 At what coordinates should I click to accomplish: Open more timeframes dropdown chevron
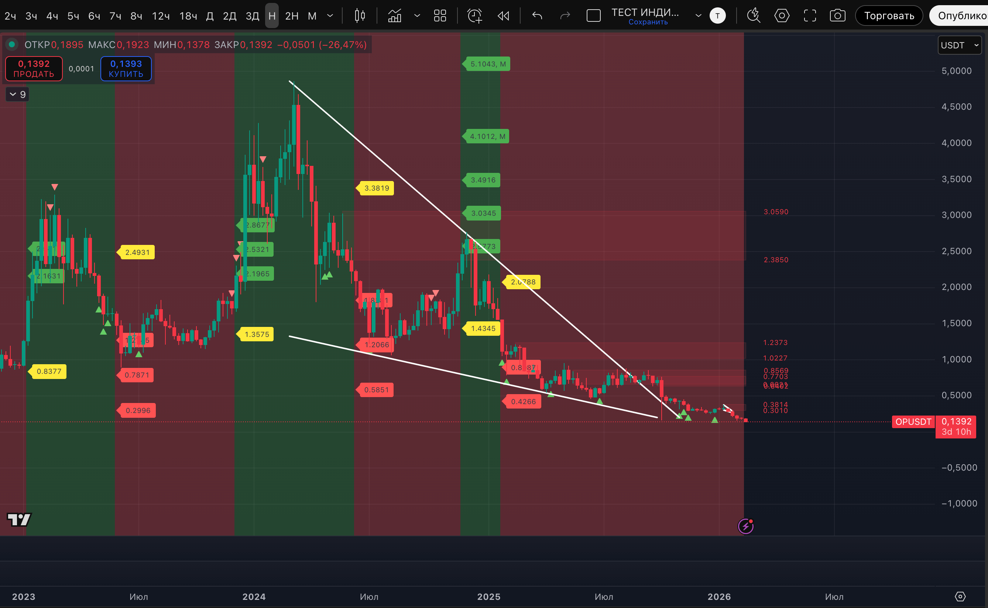pyautogui.click(x=330, y=16)
